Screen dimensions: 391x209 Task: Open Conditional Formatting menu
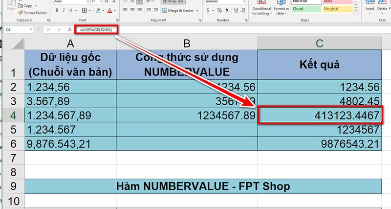[261, 8]
